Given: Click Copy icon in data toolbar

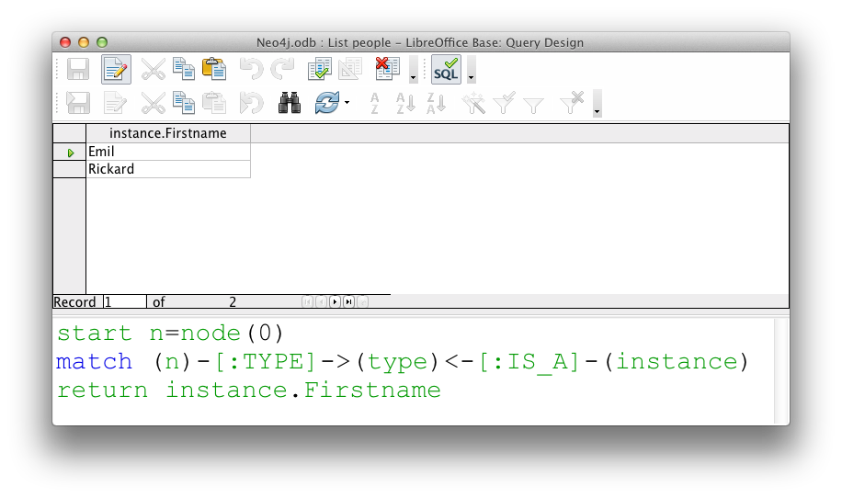Looking at the screenshot, I should tap(184, 103).
